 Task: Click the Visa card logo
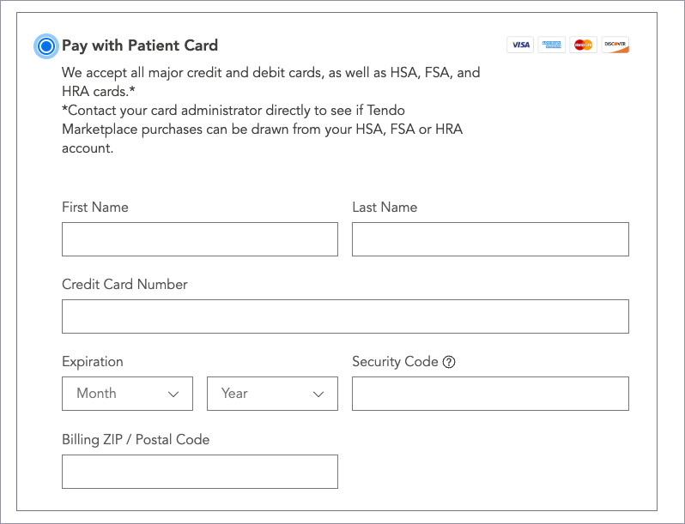[x=520, y=45]
